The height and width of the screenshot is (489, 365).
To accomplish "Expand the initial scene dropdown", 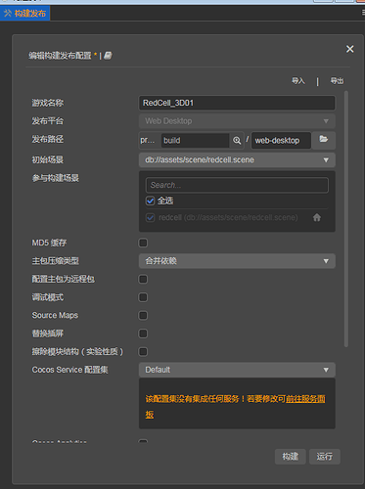I will click(237, 160).
